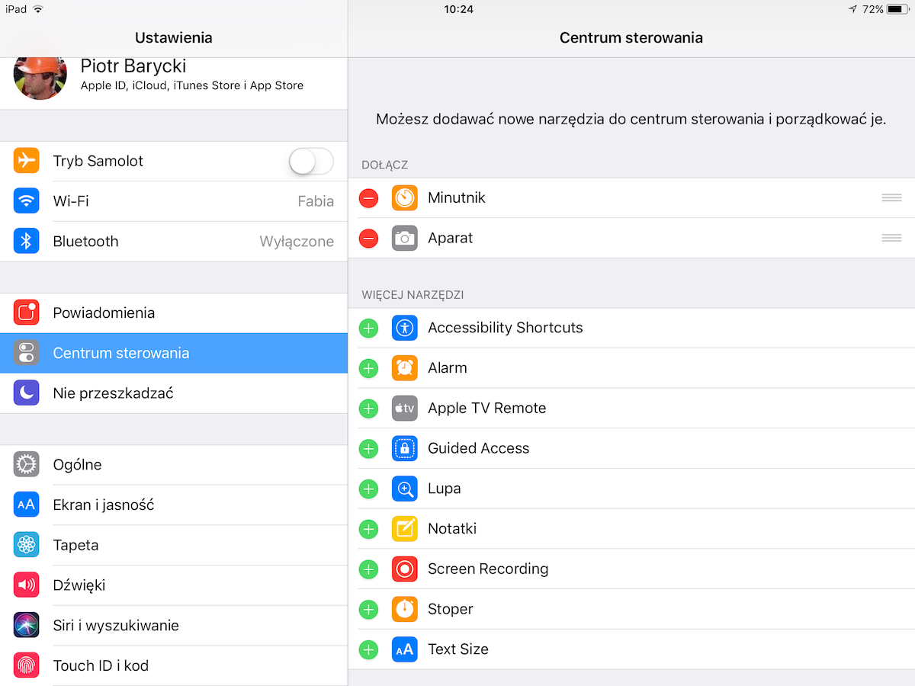Viewport: 915px width, 686px height.
Task: Tap the Guided Access lock icon
Action: tap(405, 448)
